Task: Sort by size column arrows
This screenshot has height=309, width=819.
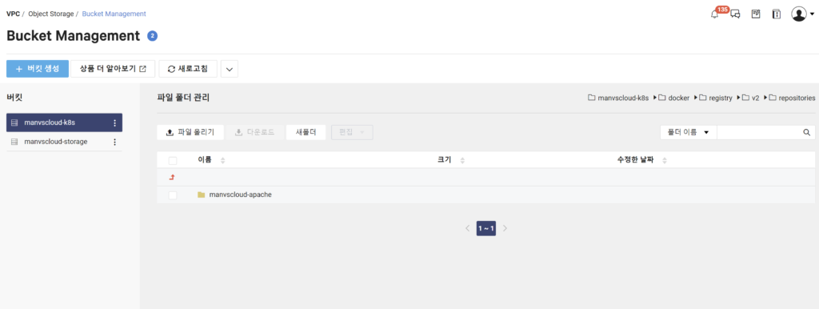Action: point(462,161)
